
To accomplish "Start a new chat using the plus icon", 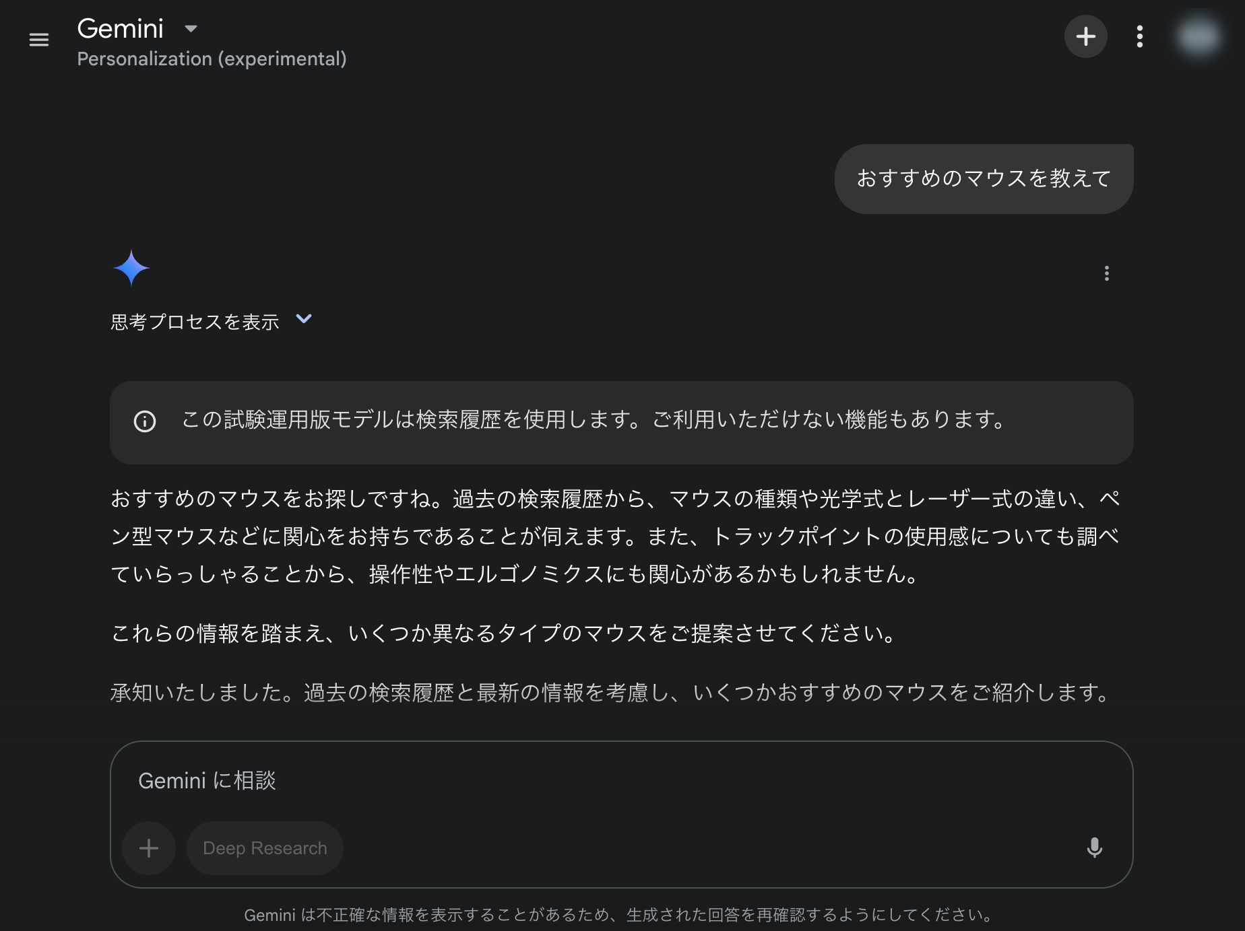I will point(1085,36).
